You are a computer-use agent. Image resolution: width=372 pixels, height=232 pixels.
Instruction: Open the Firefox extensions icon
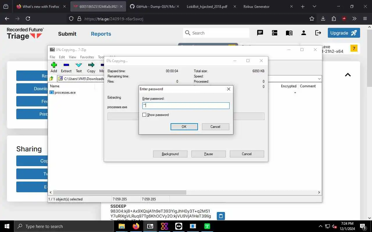tap(334, 19)
